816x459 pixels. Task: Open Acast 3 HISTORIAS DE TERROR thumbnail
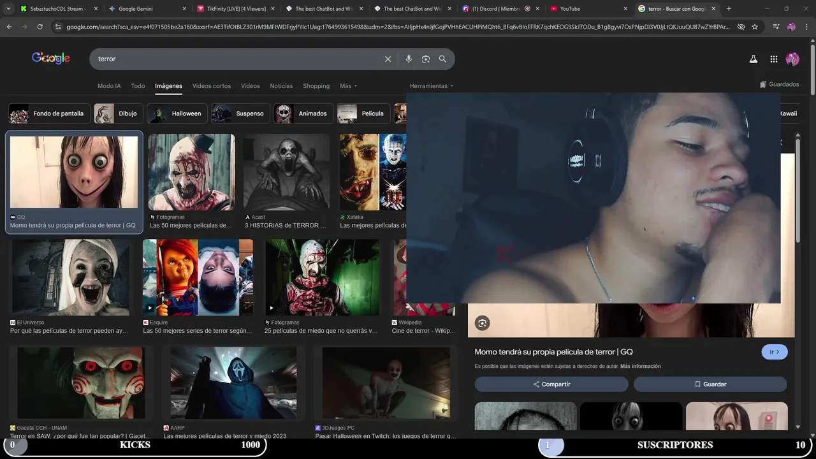[286, 172]
